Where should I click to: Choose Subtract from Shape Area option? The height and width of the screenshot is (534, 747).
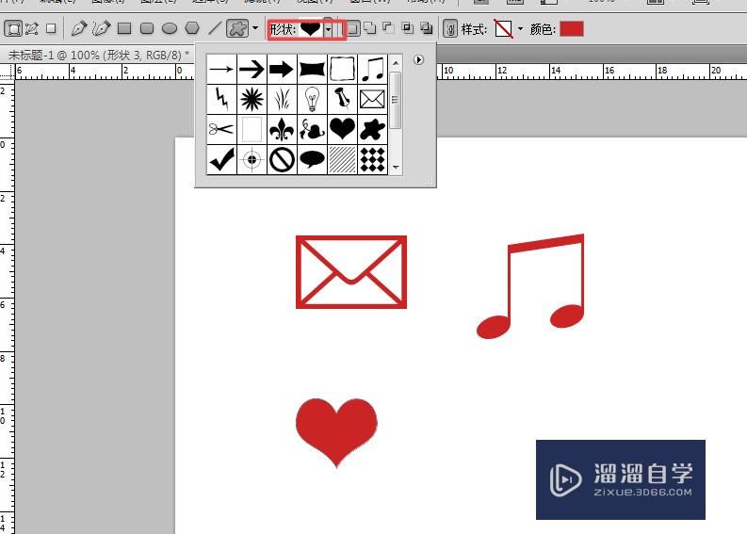(389, 28)
